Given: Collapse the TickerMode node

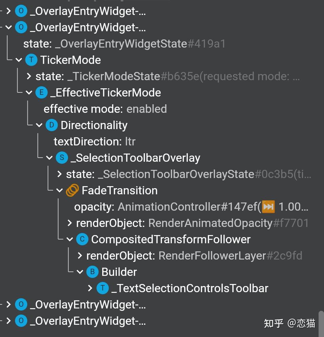Looking at the screenshot, I should 19,60.
